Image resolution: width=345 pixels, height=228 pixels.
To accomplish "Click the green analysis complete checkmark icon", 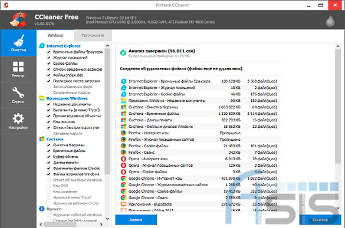I will pyautogui.click(x=123, y=53).
